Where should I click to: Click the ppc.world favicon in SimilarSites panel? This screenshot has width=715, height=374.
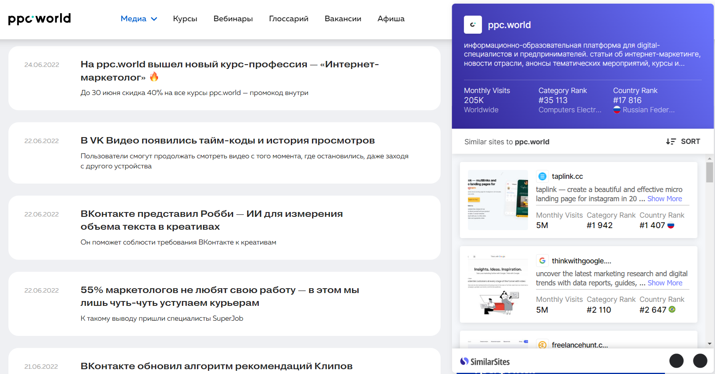click(473, 25)
